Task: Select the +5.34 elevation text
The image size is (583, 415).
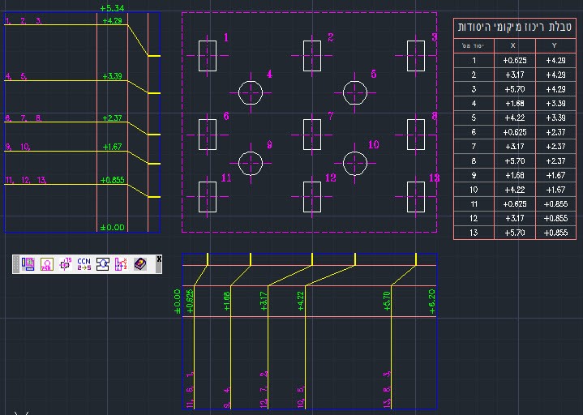Action: 111,7
